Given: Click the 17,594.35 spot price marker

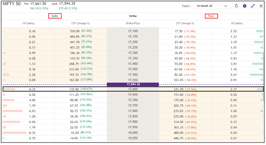Looking at the screenshot, I should (x=133, y=84).
